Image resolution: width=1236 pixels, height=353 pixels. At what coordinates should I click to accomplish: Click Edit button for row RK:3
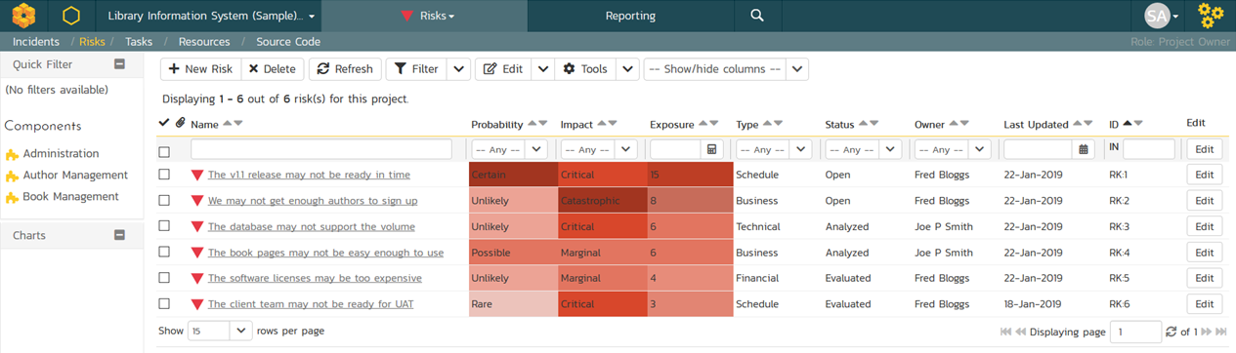tap(1204, 226)
